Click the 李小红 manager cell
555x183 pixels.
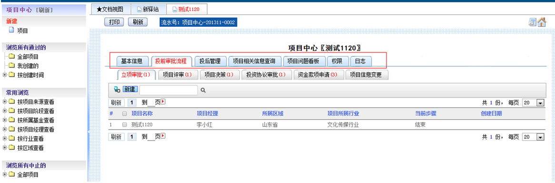[204, 125]
